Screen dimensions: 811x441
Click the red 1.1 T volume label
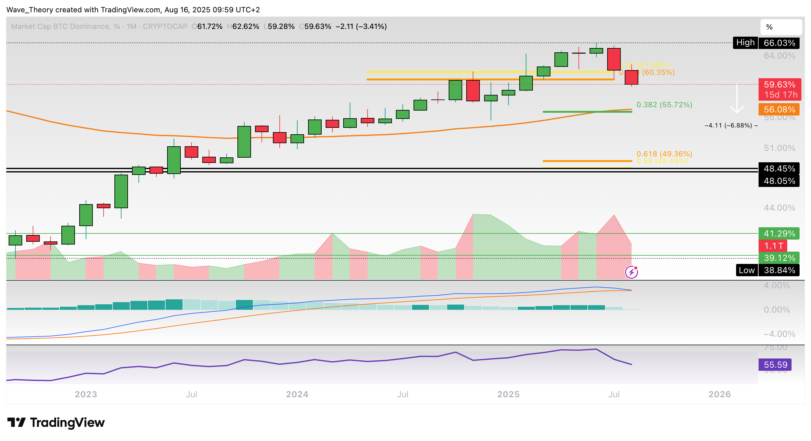point(772,246)
